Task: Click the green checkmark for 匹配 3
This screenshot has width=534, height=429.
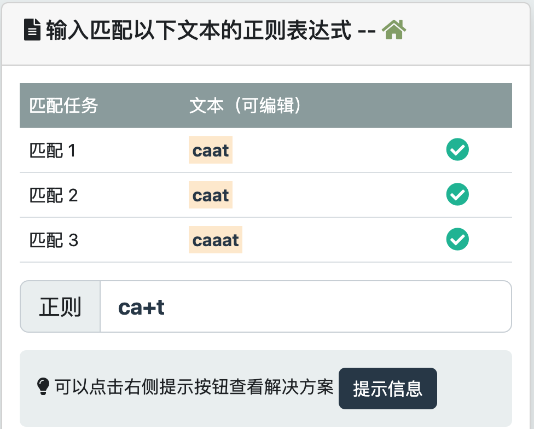Action: (457, 240)
